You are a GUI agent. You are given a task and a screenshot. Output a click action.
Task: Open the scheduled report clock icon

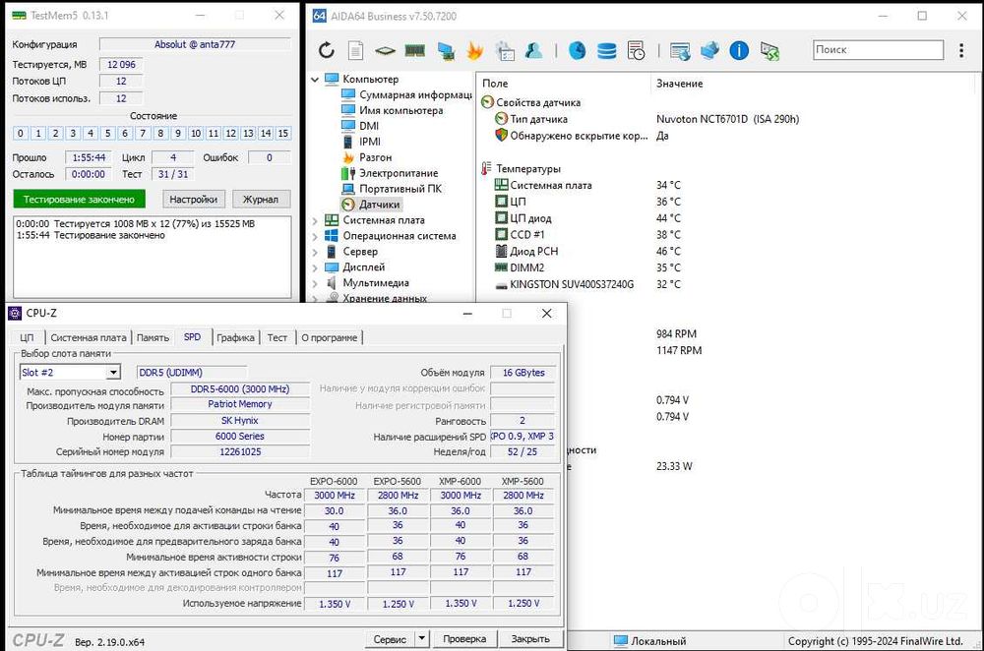(636, 50)
